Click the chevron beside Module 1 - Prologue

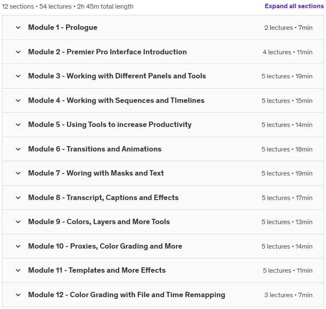click(x=18, y=27)
